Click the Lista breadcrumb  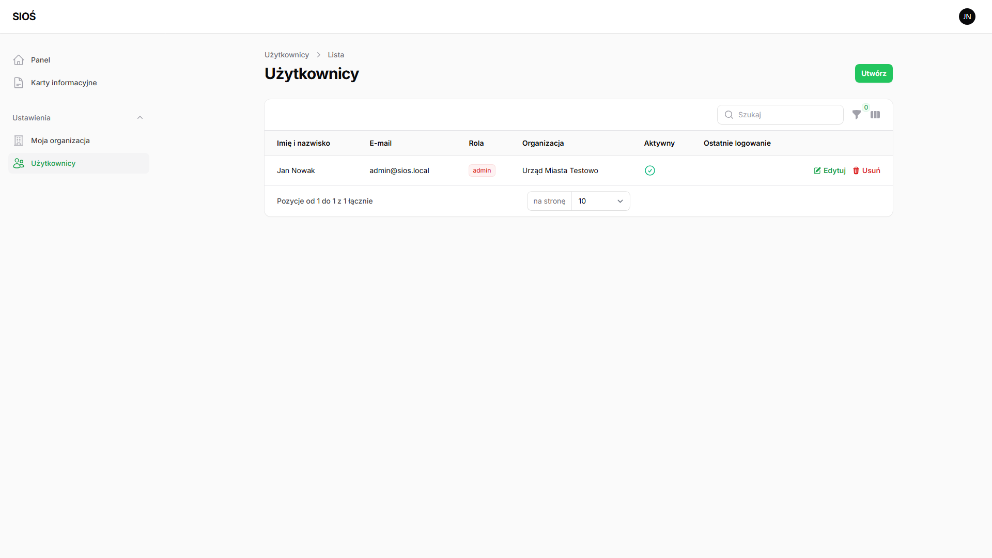click(336, 55)
